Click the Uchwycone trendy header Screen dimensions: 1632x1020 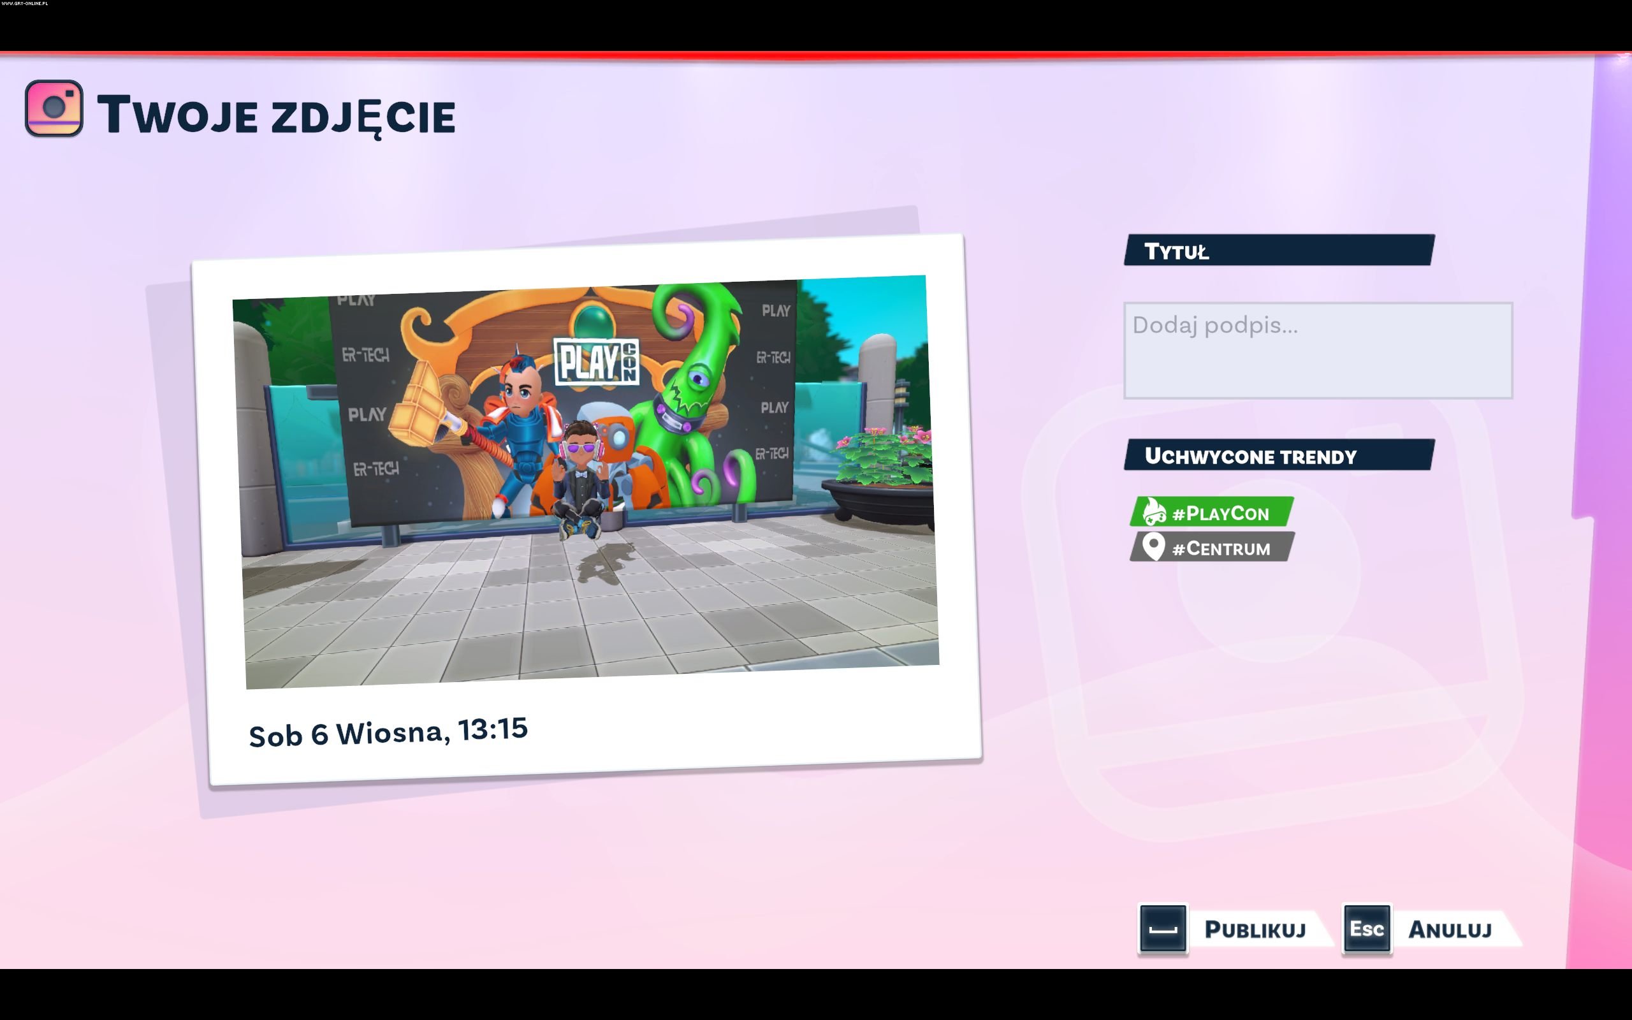1279,455
